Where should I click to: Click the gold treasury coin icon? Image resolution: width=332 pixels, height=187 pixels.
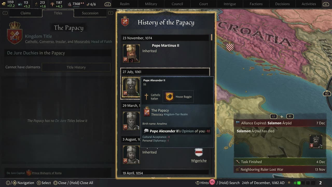[x=4, y=4]
